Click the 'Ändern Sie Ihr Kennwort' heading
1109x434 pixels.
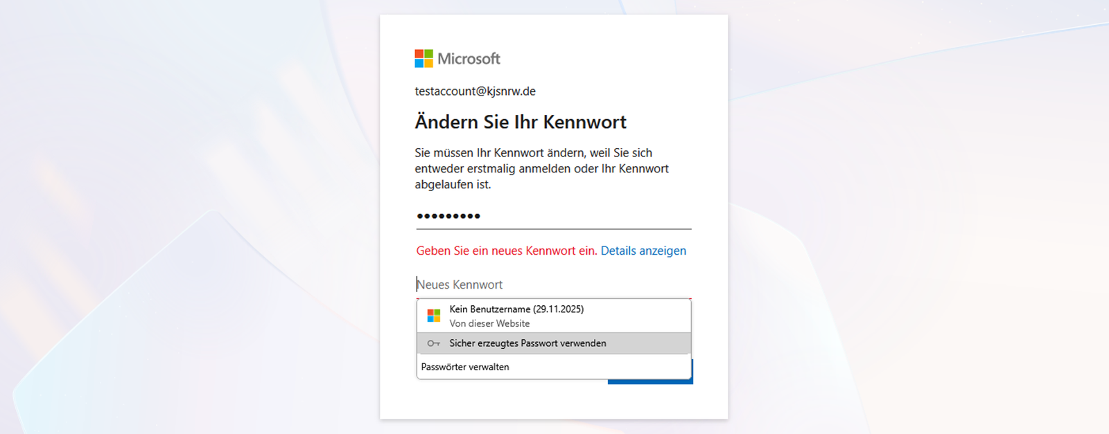(x=521, y=123)
